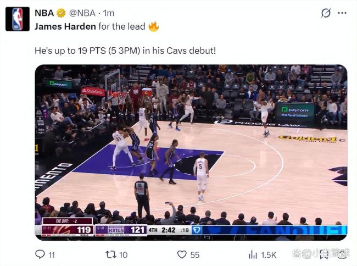The height and width of the screenshot is (266, 357).
Task: Open the NBA profile avatar
Action: point(17,19)
